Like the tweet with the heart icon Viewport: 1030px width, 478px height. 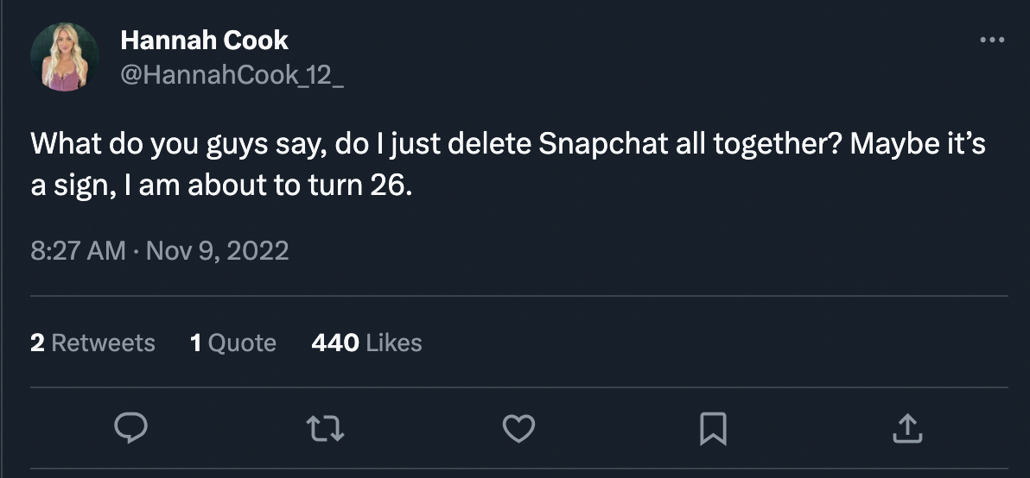518,429
